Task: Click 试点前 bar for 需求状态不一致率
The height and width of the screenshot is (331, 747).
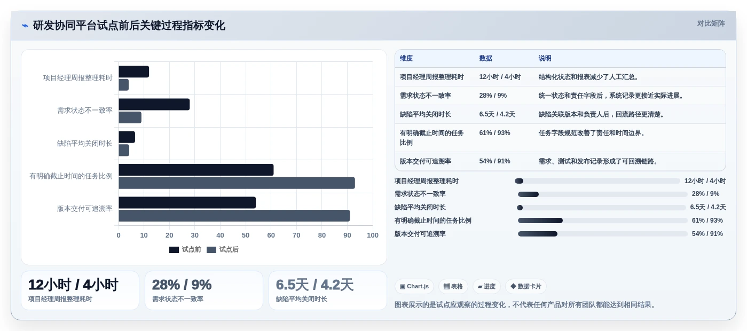Action: click(x=154, y=104)
